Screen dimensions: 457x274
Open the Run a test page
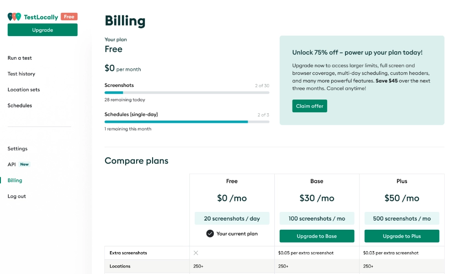tap(20, 58)
